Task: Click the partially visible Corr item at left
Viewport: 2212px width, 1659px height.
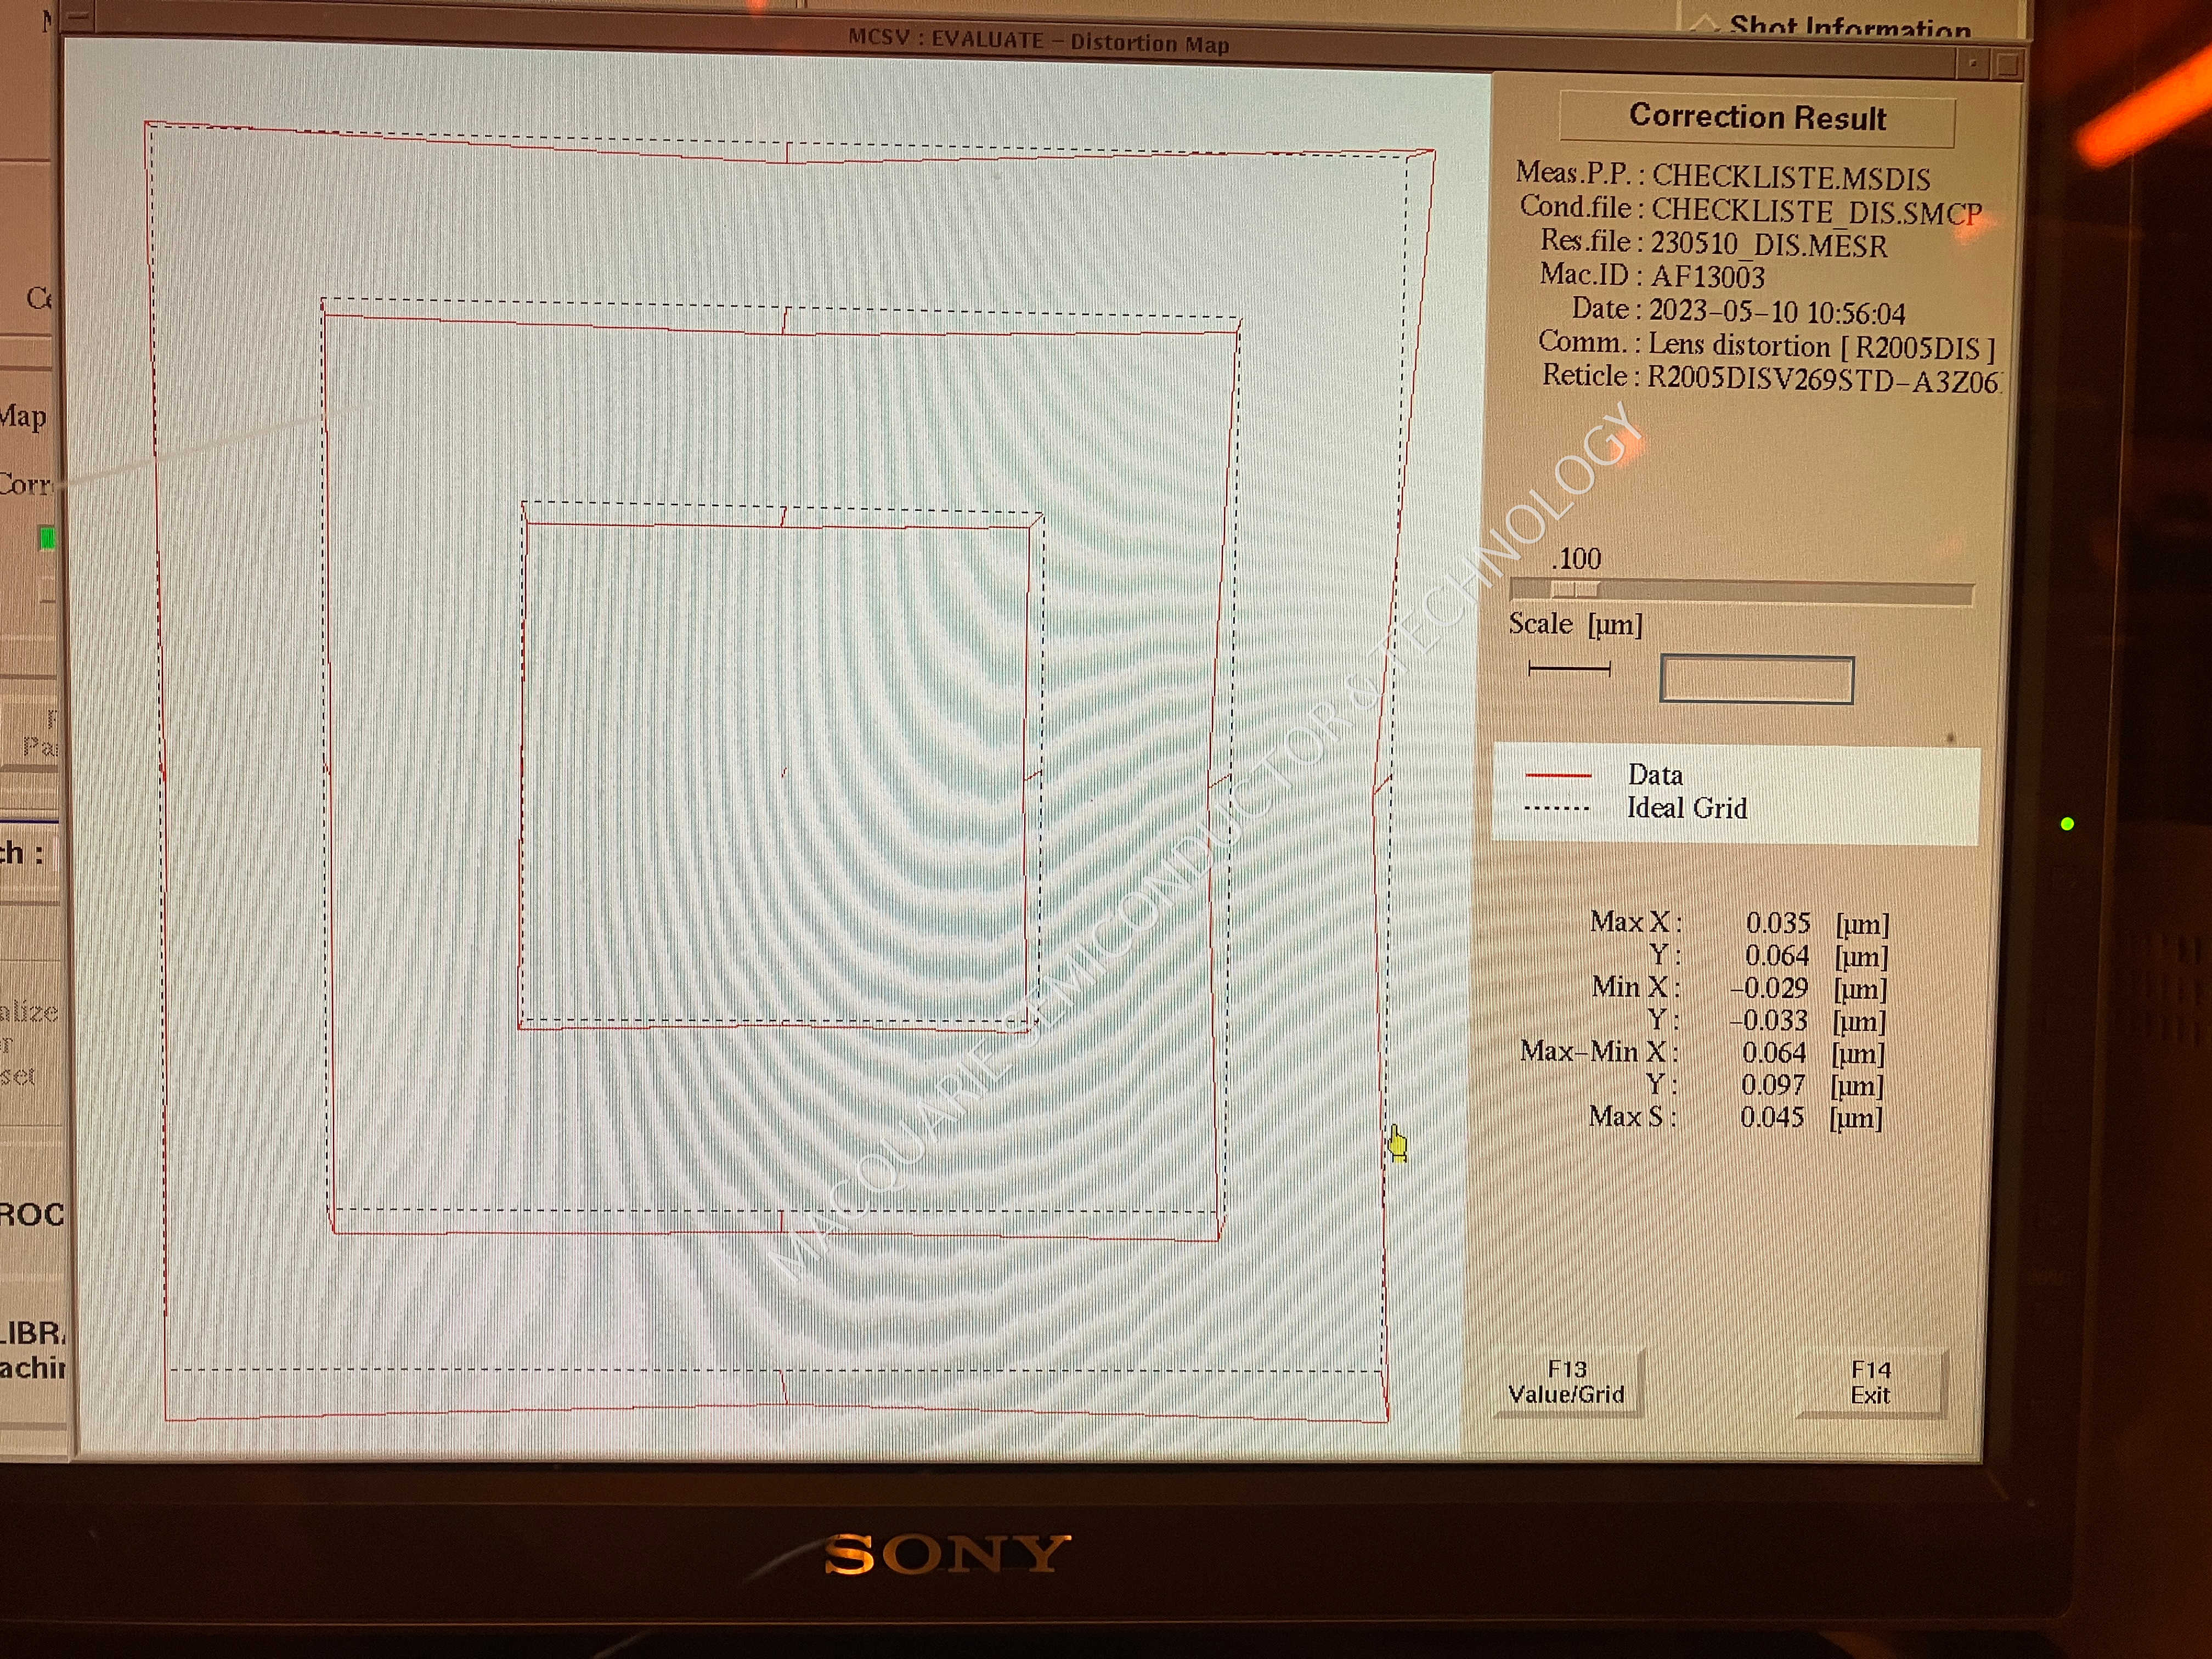Action: (x=26, y=484)
